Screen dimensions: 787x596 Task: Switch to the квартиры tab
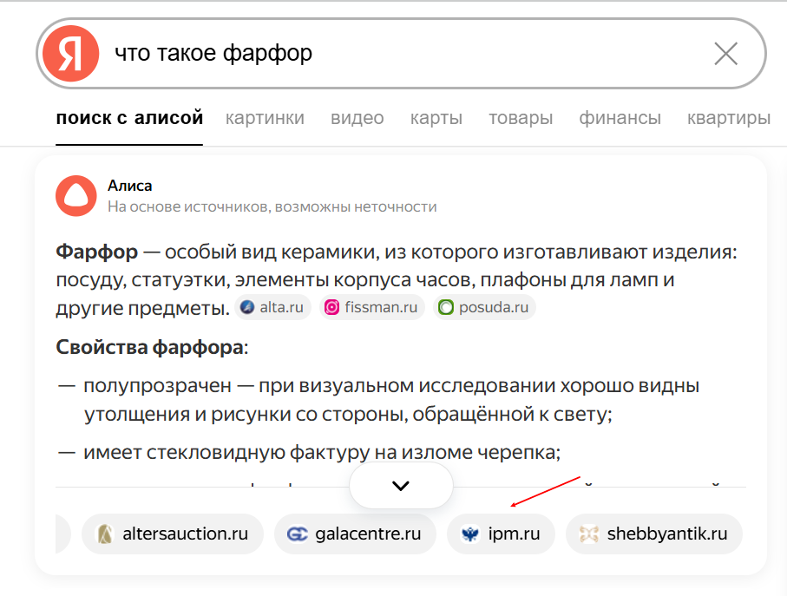pyautogui.click(x=728, y=118)
